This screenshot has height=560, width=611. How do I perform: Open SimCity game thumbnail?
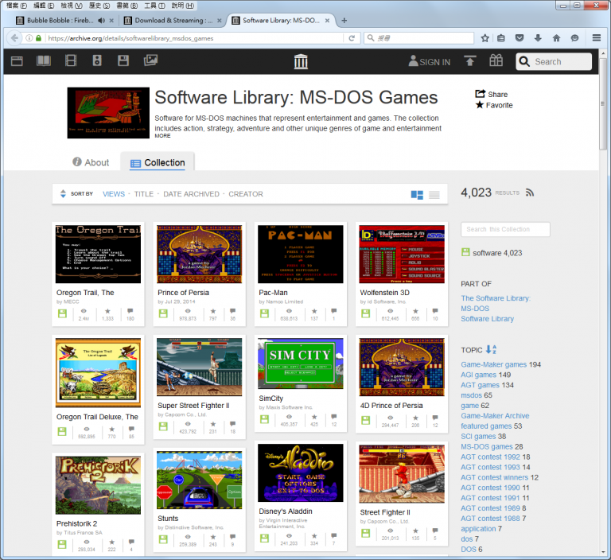(x=301, y=364)
